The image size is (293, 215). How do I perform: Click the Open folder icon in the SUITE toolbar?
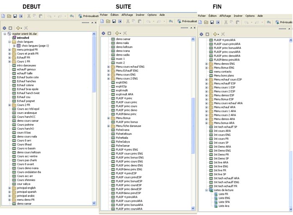pyautogui.click(x=108, y=21)
